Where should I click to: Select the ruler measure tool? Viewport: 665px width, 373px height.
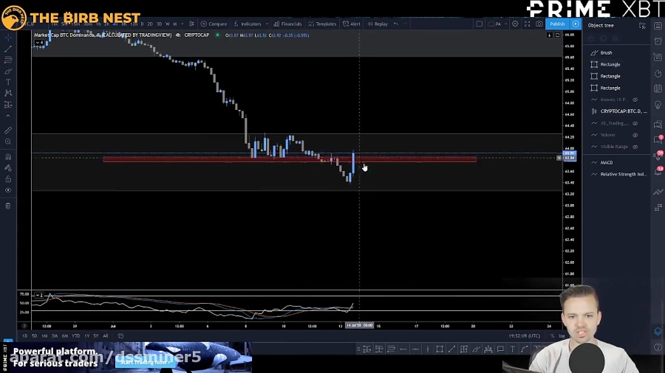coord(8,130)
